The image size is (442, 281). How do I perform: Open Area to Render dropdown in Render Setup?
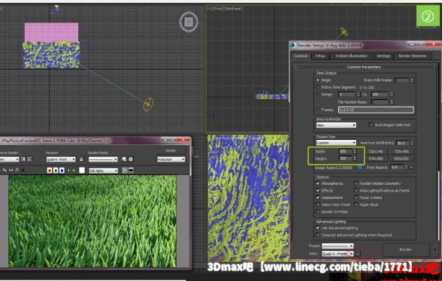[x=336, y=125]
